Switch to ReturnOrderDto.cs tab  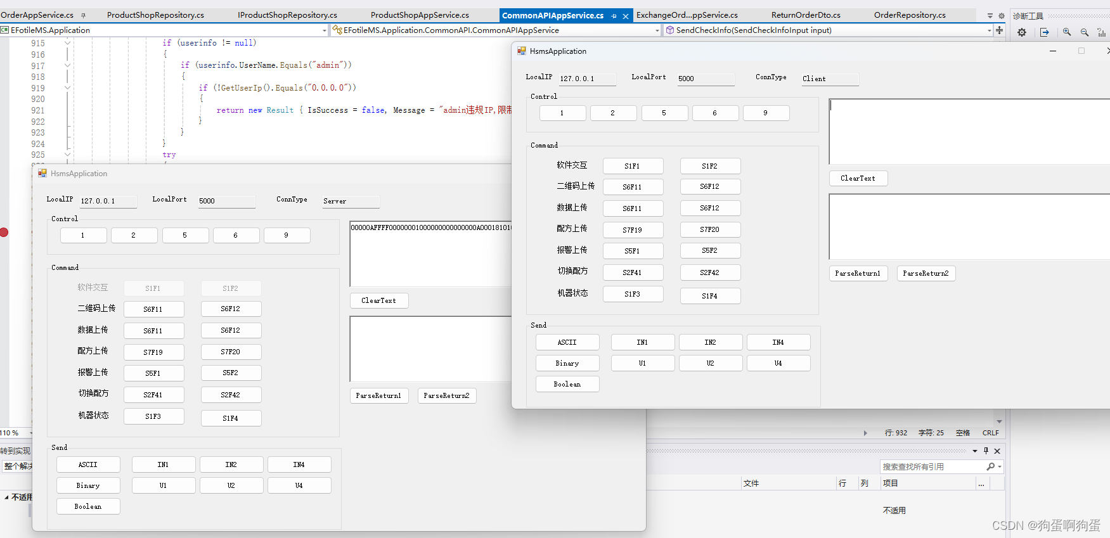[x=806, y=15]
